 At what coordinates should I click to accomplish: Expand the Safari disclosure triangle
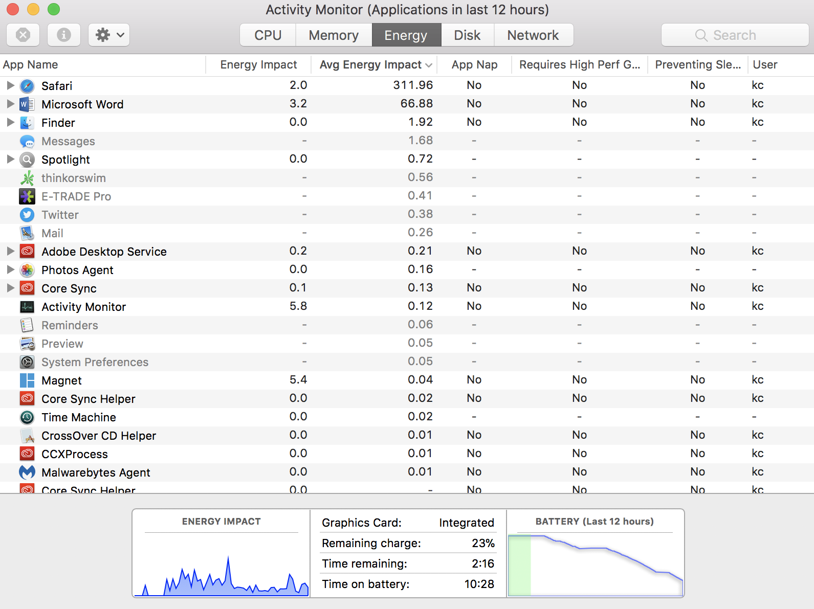tap(10, 85)
